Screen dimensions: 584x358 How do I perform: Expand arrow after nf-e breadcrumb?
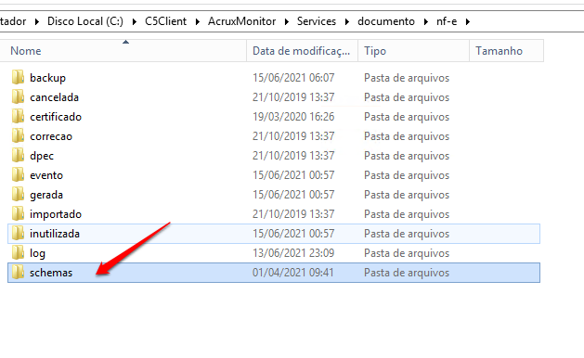click(x=467, y=21)
